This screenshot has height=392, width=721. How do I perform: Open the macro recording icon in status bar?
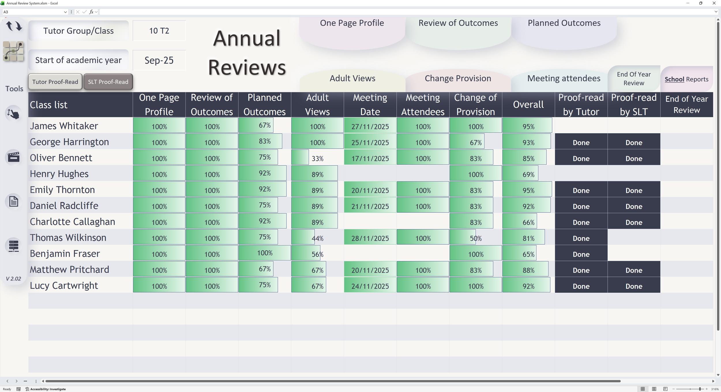18,389
